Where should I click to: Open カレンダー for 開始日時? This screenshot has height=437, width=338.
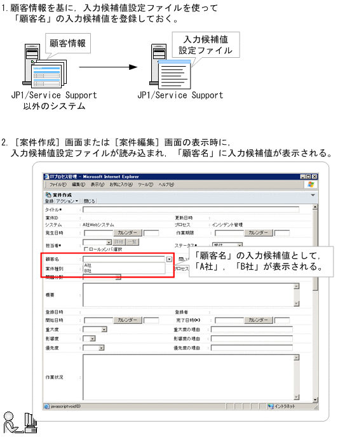pos(128,320)
